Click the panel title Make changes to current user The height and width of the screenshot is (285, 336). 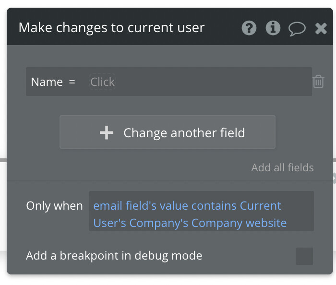111,28
